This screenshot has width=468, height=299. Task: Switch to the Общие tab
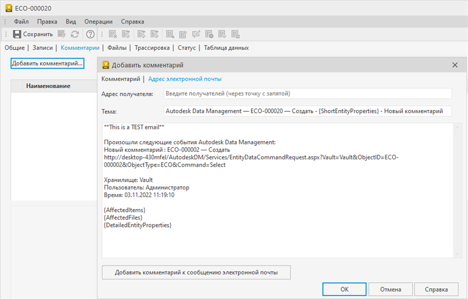[15, 48]
